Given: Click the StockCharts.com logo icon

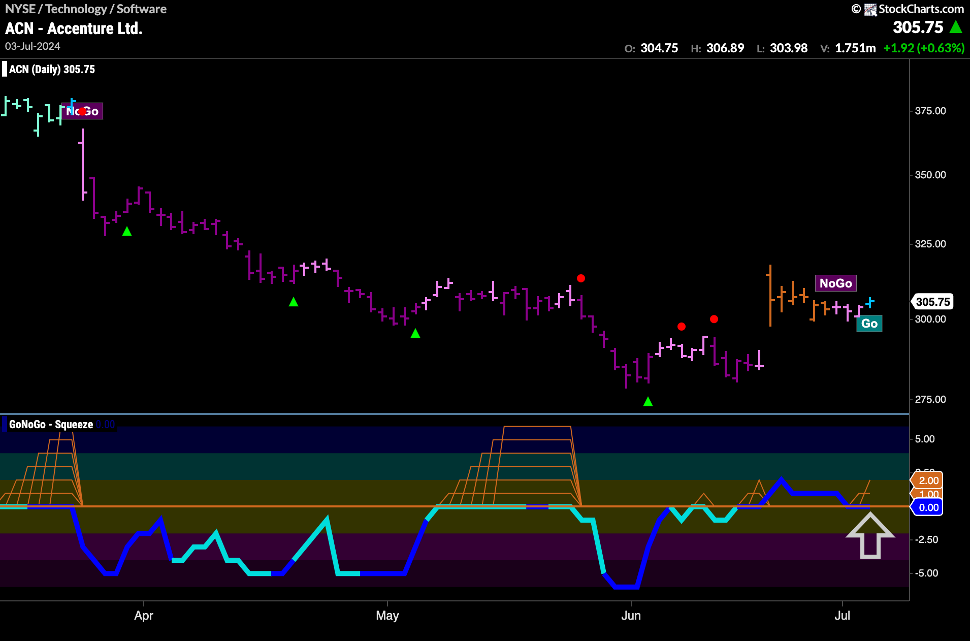Looking at the screenshot, I should [x=871, y=9].
